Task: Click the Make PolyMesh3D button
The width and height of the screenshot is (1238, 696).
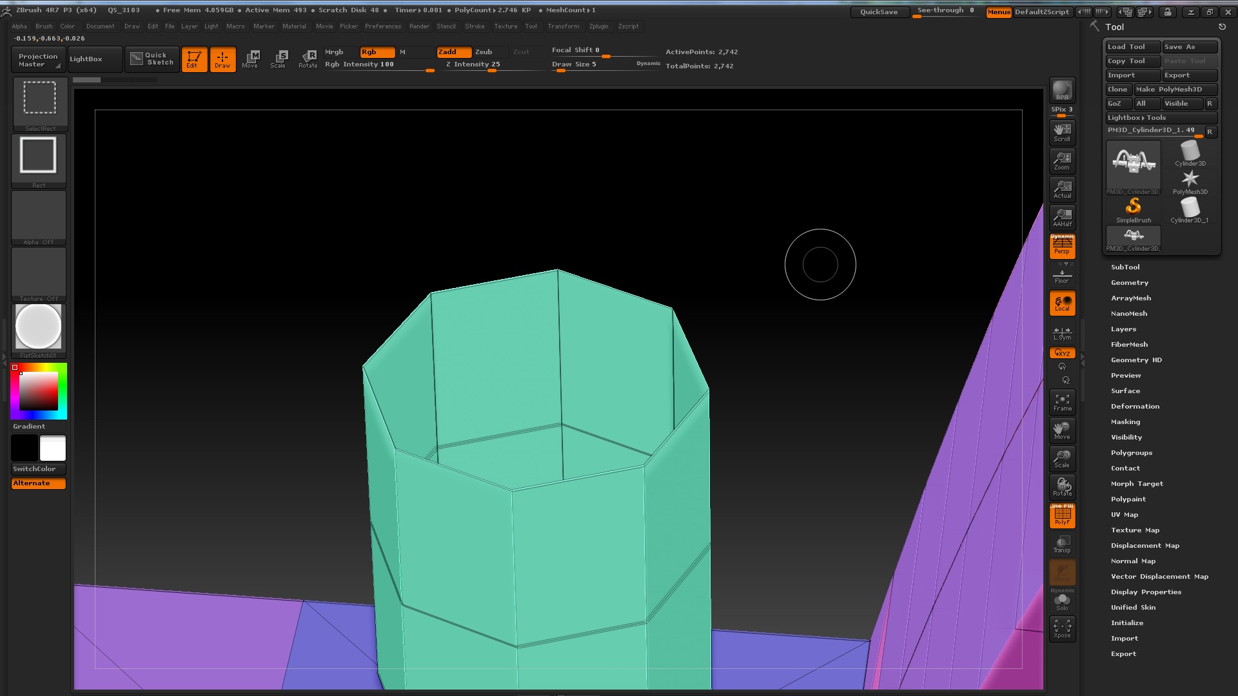Action: click(x=1175, y=90)
